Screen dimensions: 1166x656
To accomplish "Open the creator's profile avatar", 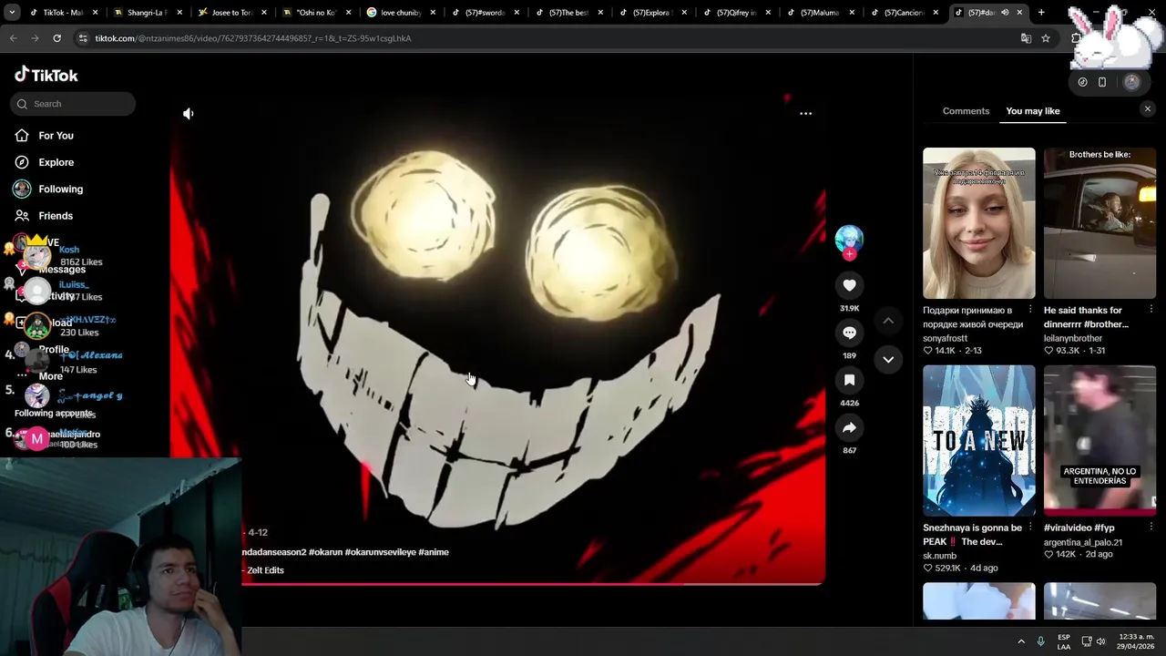I will (x=849, y=239).
